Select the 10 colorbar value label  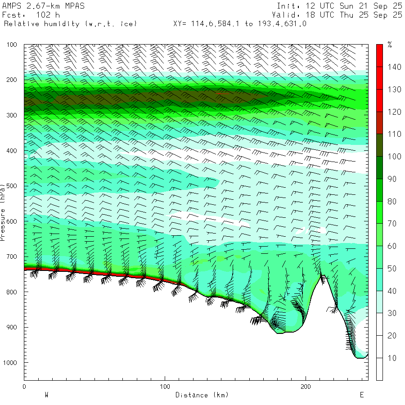pyautogui.click(x=392, y=358)
